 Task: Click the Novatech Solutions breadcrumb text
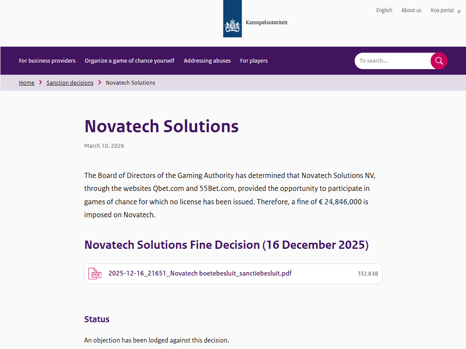pyautogui.click(x=130, y=82)
